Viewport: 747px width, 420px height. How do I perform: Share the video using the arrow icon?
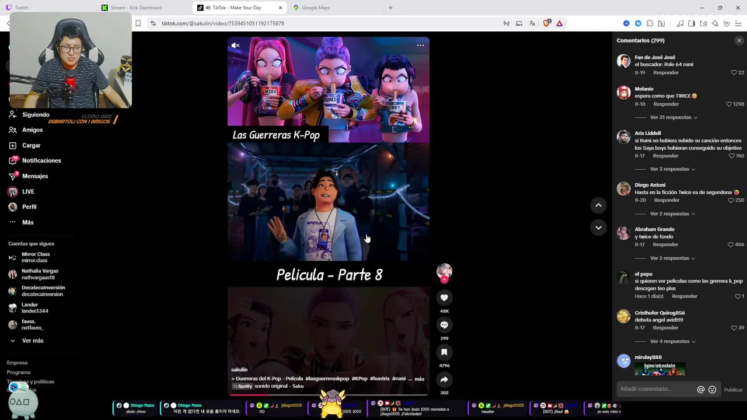point(444,380)
